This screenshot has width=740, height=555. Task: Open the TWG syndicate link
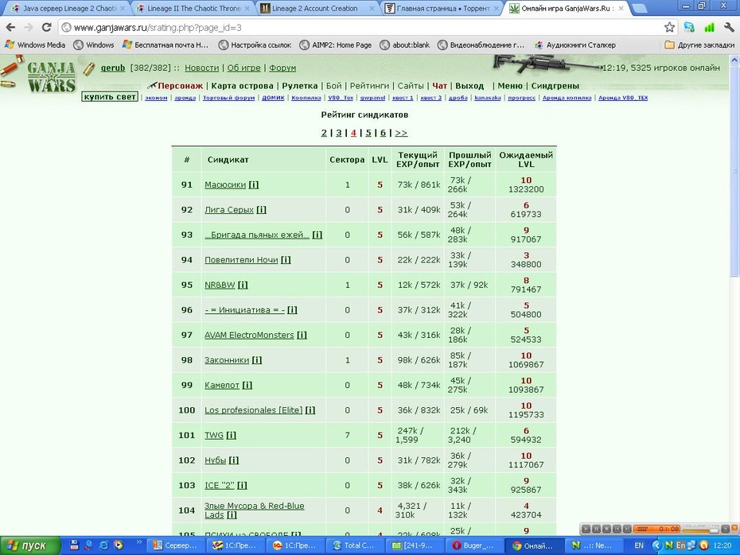pos(214,435)
